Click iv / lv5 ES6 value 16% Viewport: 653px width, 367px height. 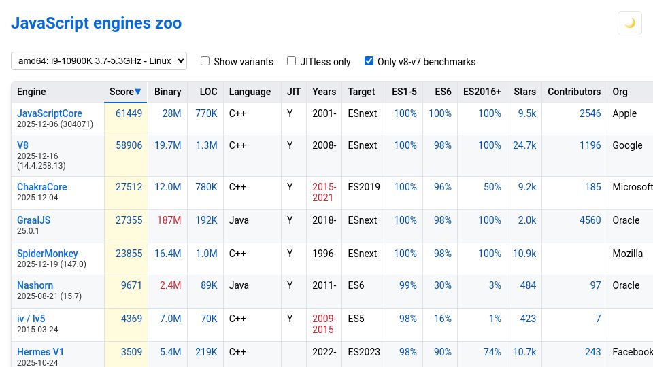click(442, 319)
